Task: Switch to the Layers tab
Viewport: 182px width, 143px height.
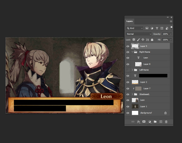Action: [x=129, y=21]
